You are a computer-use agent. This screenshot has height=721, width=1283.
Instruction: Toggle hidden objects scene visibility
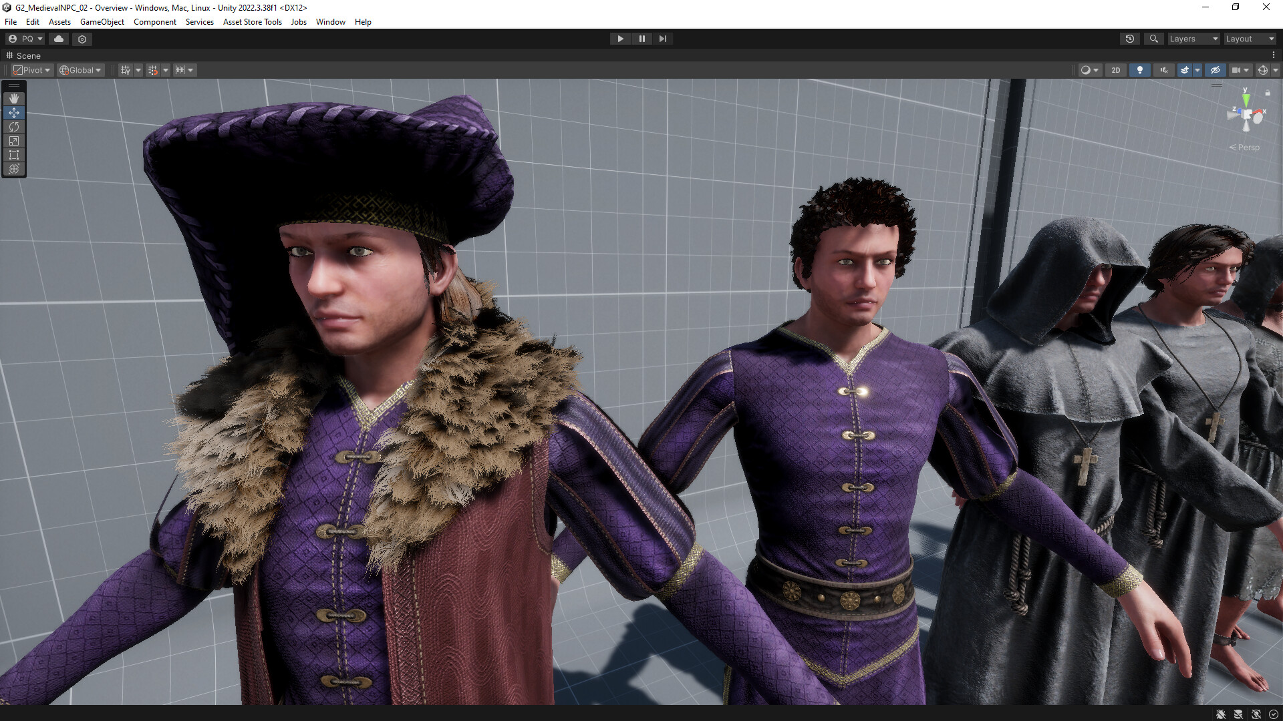click(x=1215, y=70)
